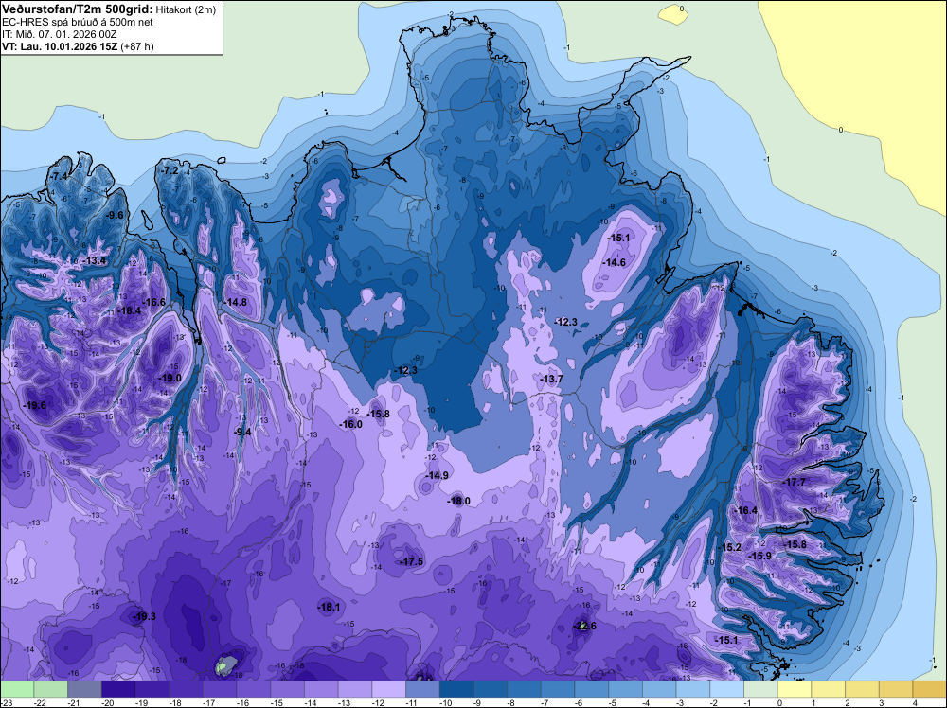Select the legend swatch labeled -5
The width and height of the screenshot is (947, 708).
coord(626,689)
